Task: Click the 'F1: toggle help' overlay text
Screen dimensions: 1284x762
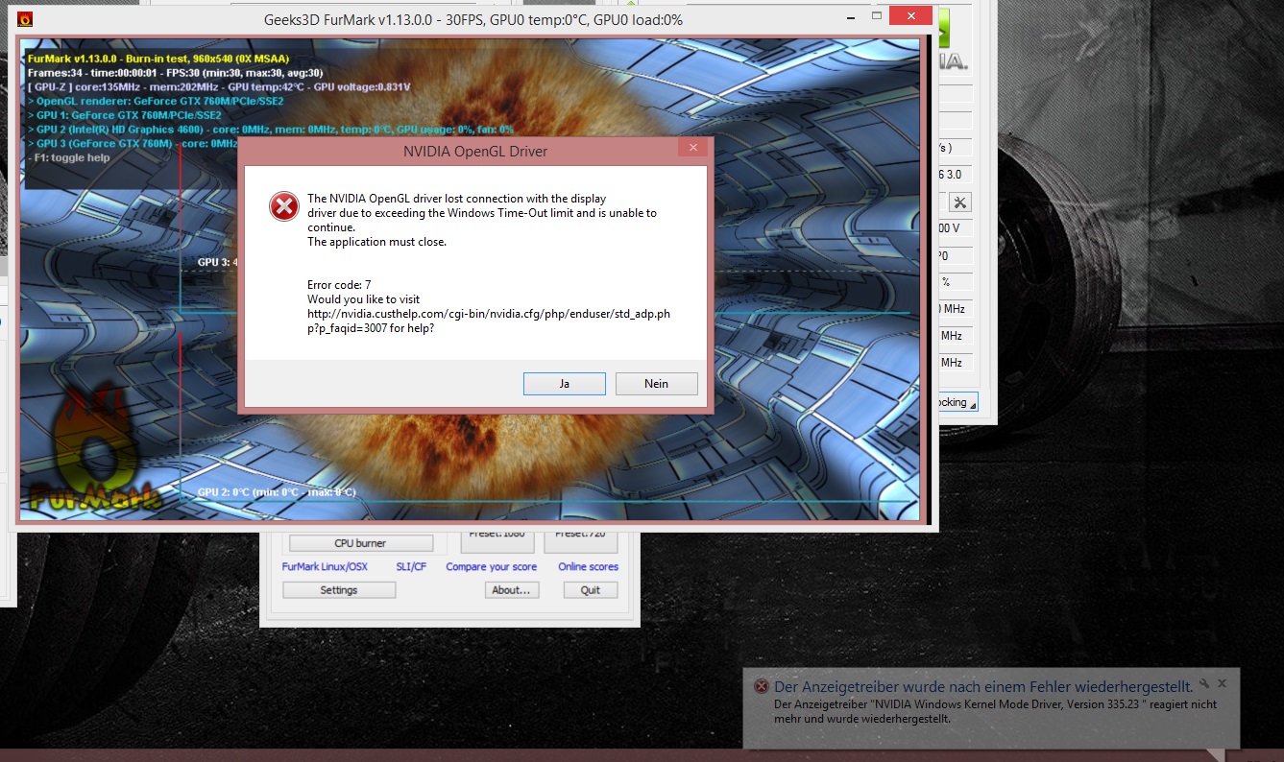Action: point(69,157)
